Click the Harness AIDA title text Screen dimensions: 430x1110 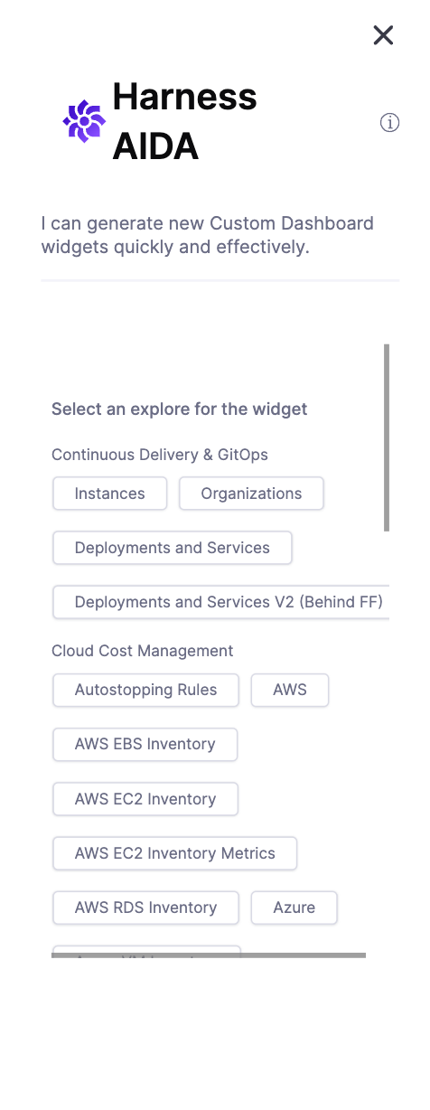[184, 121]
